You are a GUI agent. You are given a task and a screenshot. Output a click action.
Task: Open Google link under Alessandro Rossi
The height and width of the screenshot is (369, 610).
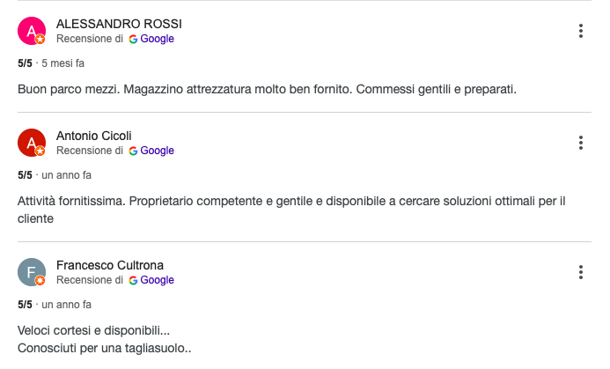tap(158, 39)
